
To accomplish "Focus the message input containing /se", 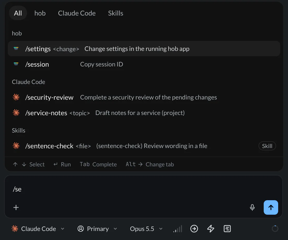I will [x=143, y=189].
